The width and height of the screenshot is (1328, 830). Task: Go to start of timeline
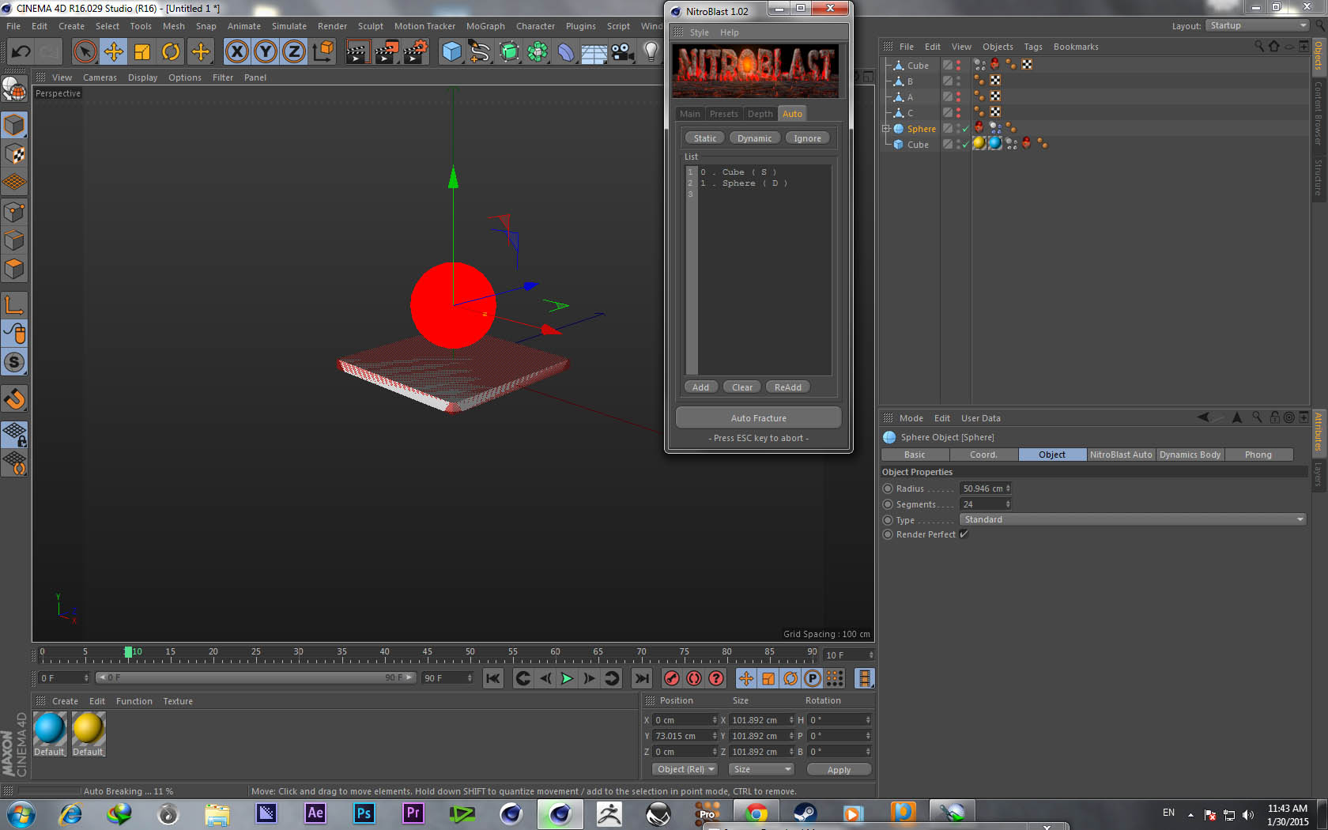click(x=493, y=678)
